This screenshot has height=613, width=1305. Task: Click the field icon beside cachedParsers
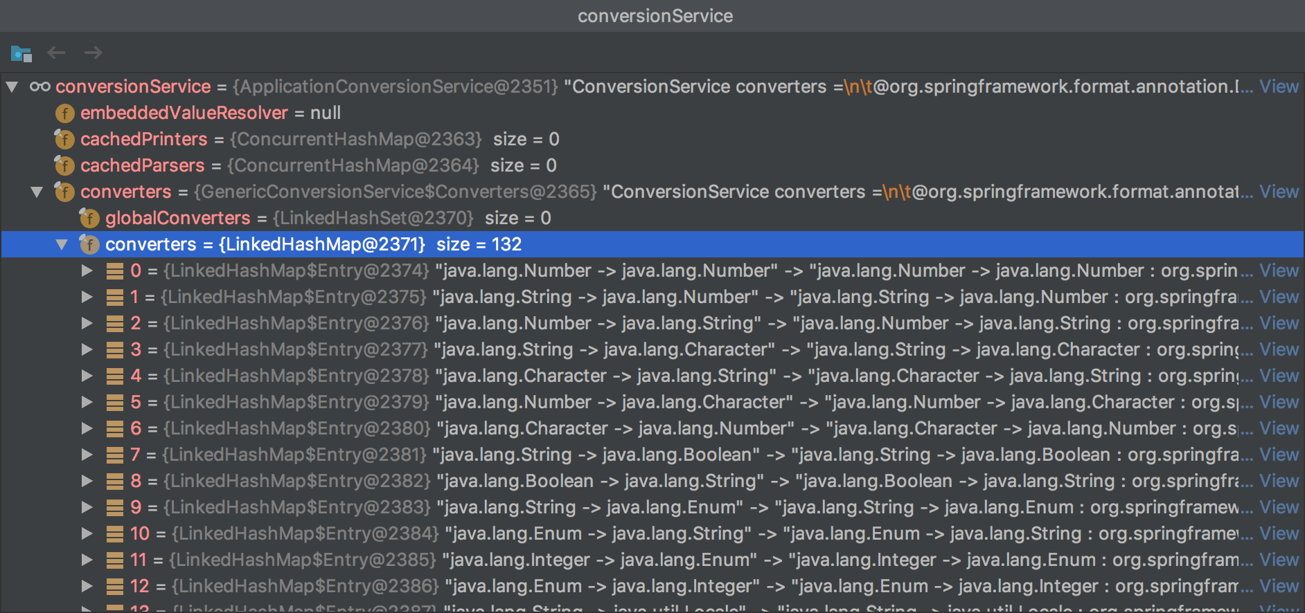pyautogui.click(x=64, y=166)
